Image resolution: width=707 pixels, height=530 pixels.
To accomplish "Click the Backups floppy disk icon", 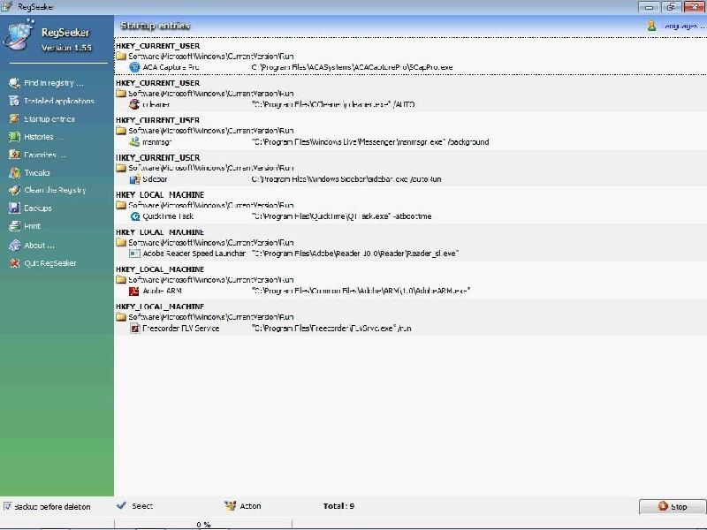I will (x=14, y=208).
